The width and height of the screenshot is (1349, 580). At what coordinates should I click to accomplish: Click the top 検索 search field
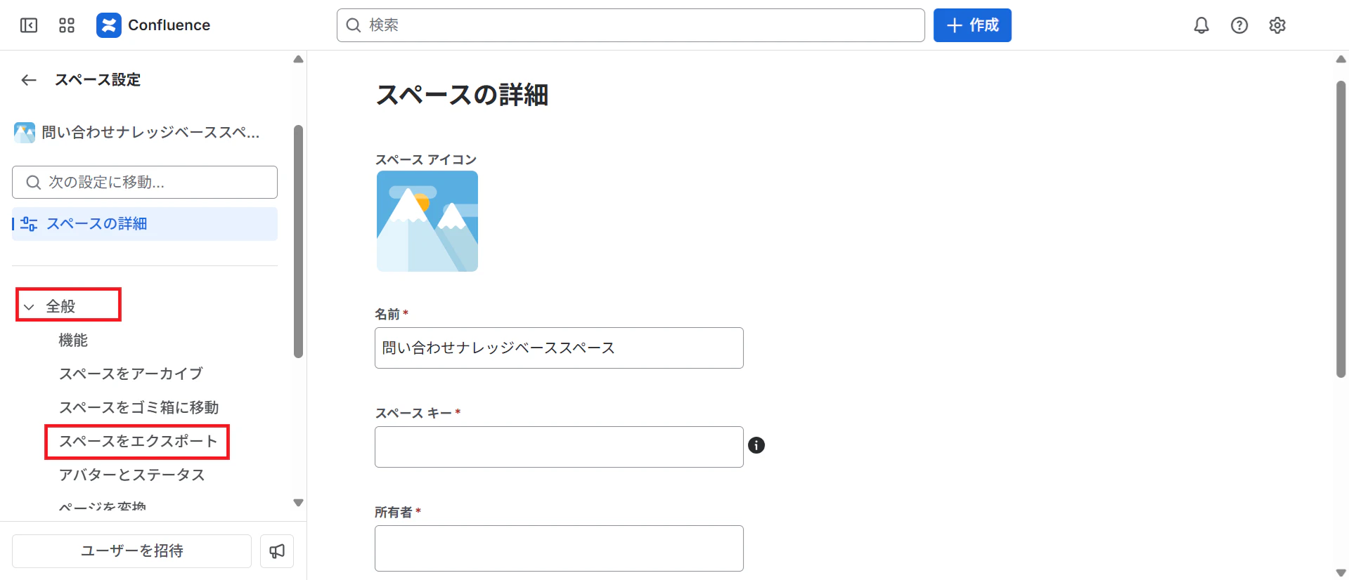(631, 25)
